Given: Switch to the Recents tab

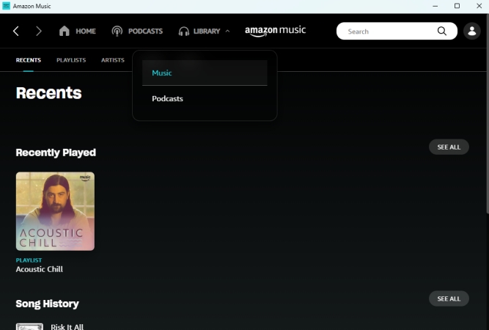Looking at the screenshot, I should click(29, 60).
